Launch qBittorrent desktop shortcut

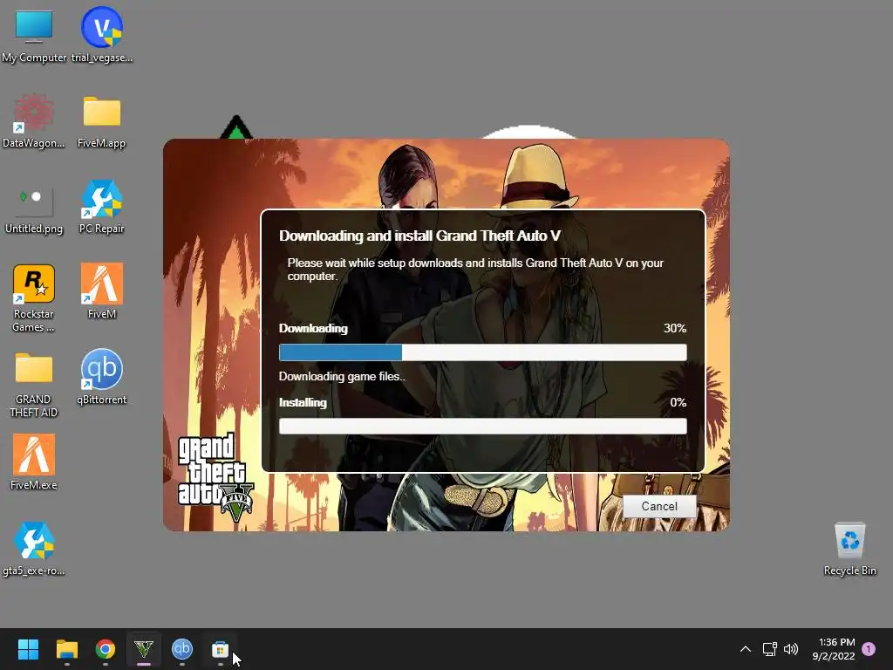point(101,376)
